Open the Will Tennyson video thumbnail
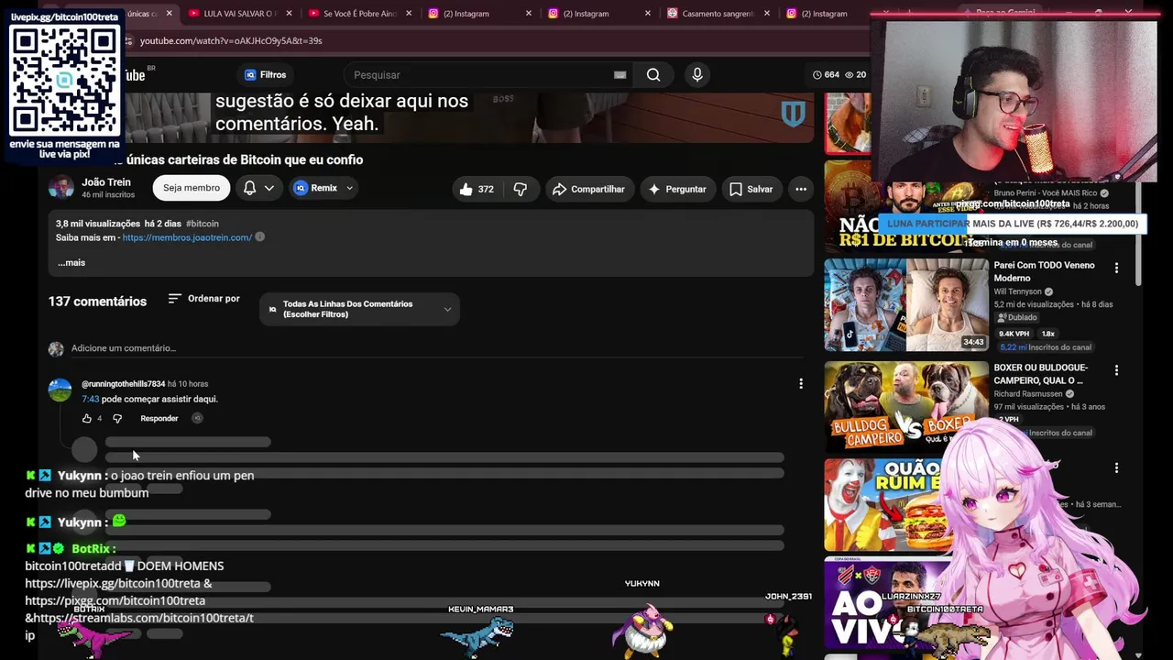This screenshot has width=1173, height=660. point(906,305)
